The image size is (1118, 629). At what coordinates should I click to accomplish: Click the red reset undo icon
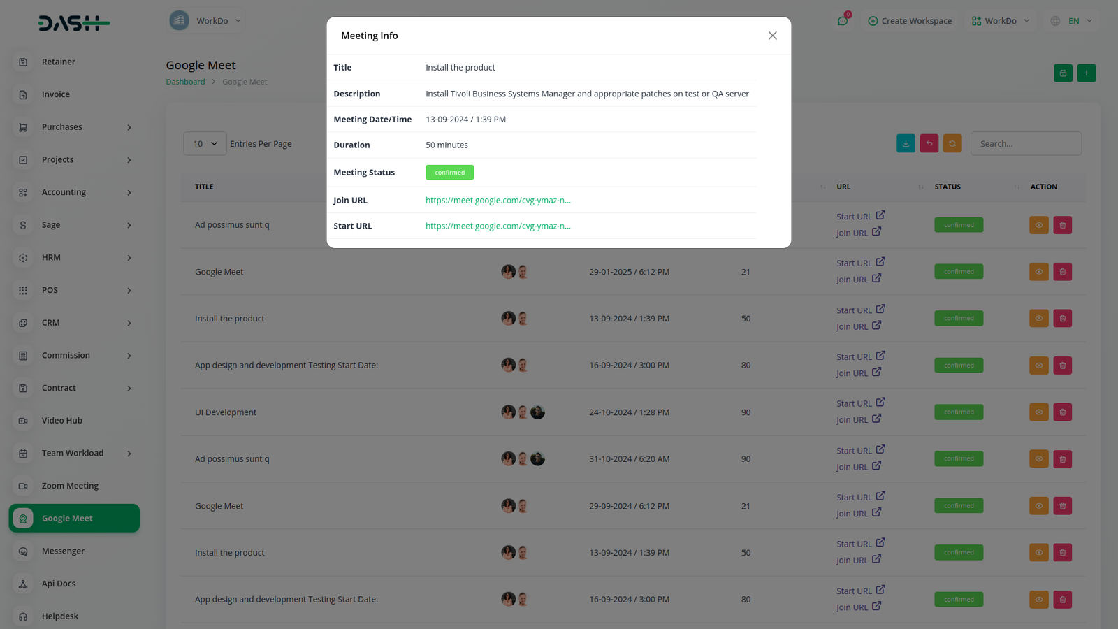pos(929,144)
